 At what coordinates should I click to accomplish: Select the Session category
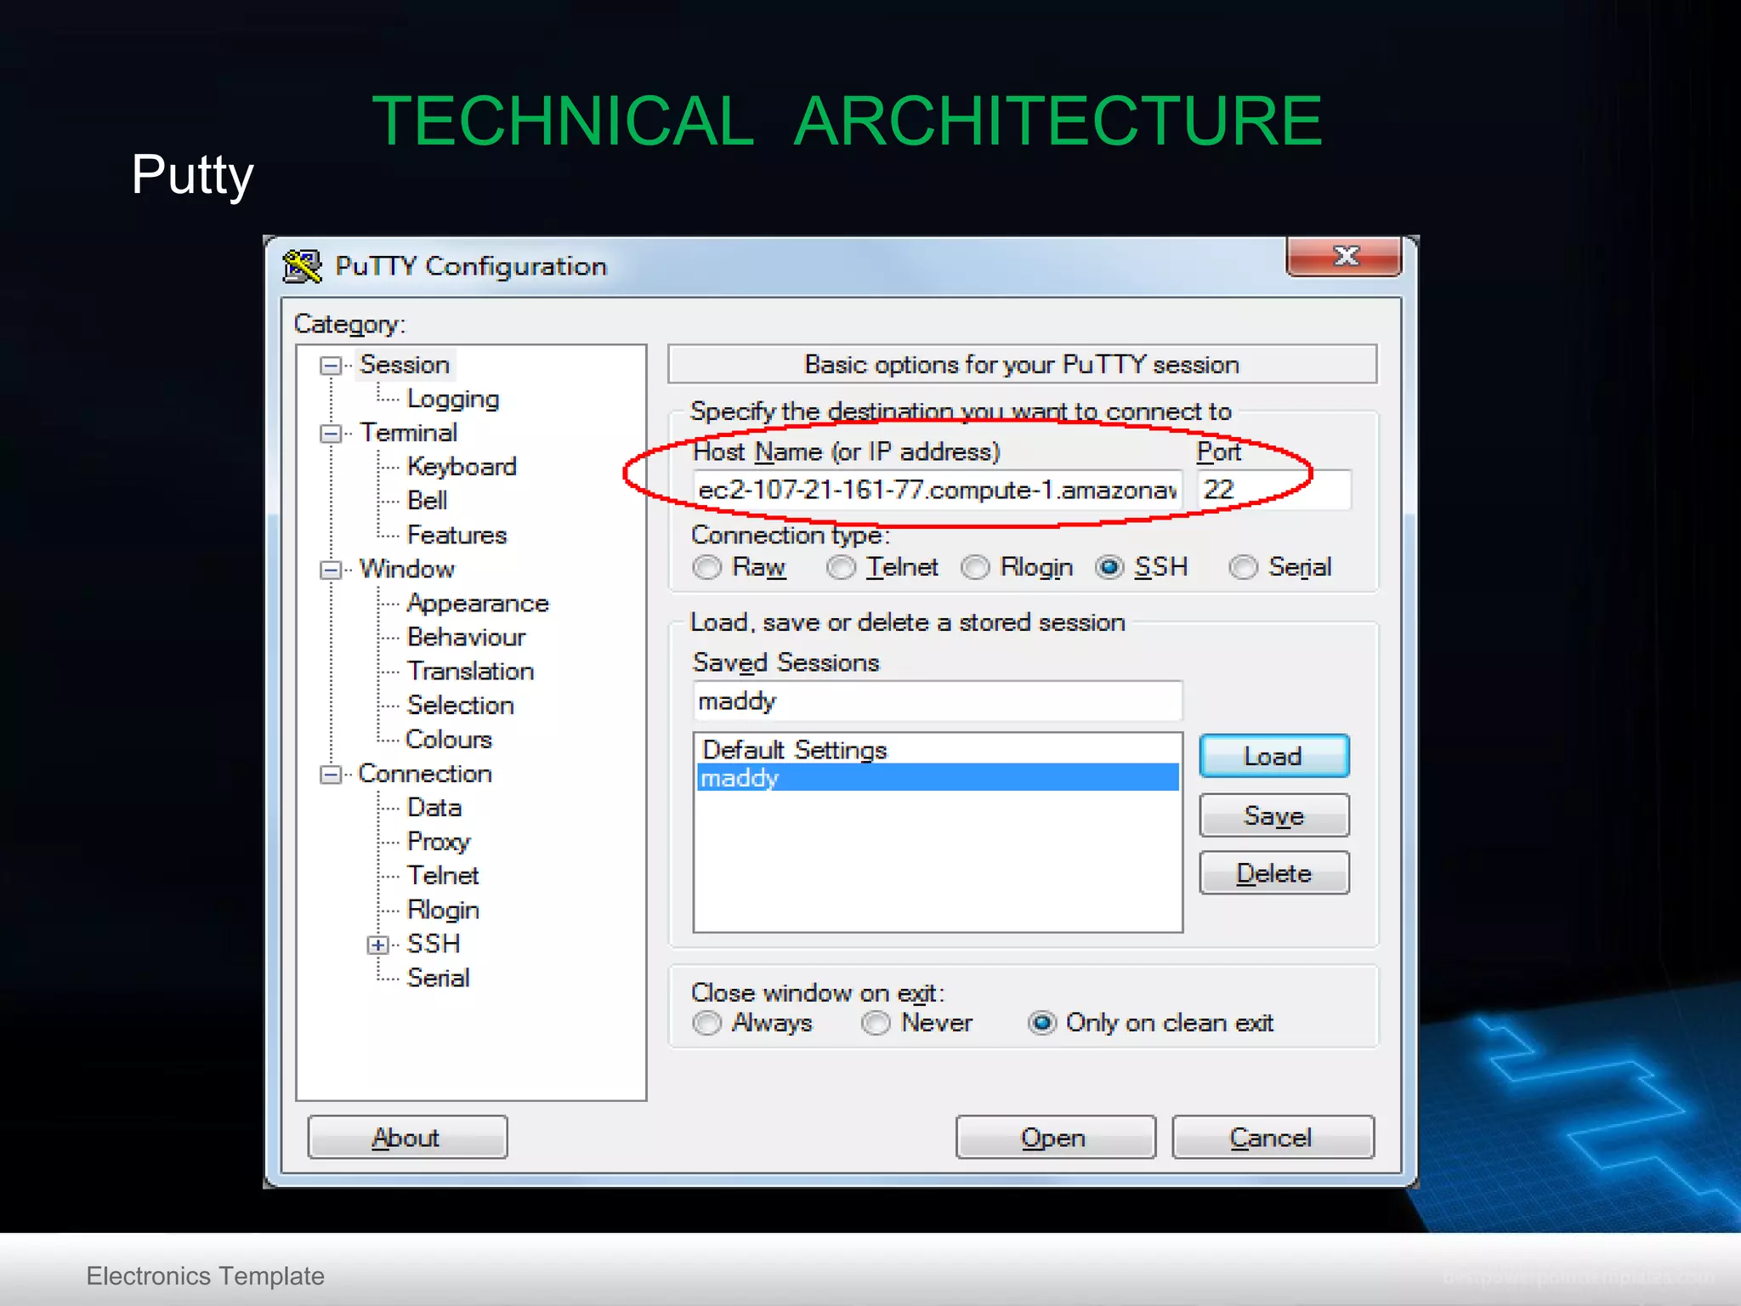(x=405, y=365)
